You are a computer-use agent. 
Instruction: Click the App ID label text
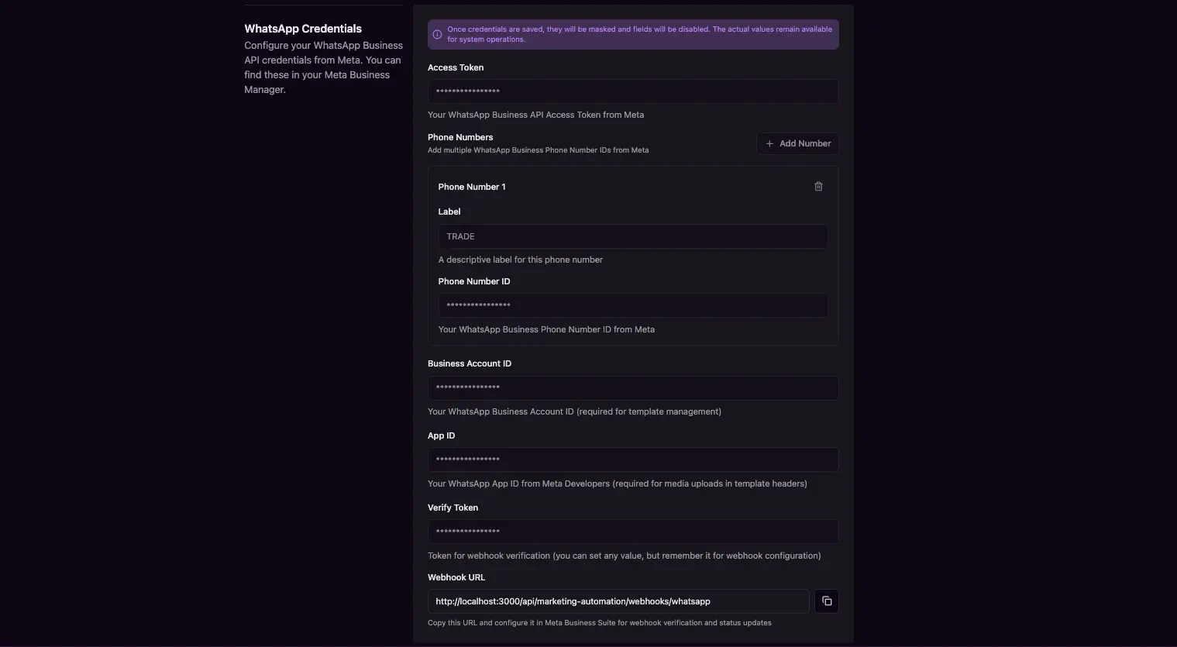point(442,435)
